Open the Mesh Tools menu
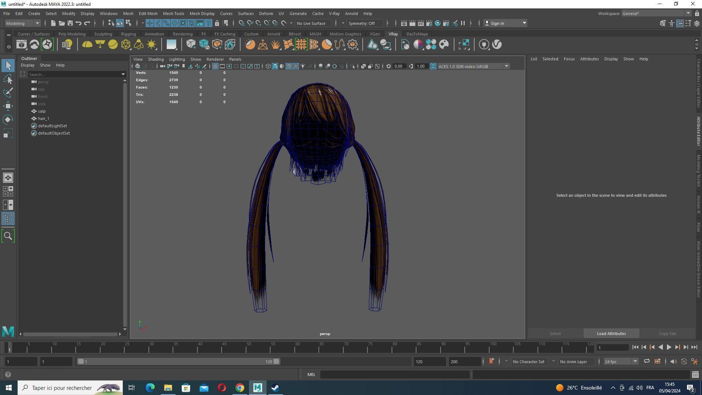 coord(173,14)
